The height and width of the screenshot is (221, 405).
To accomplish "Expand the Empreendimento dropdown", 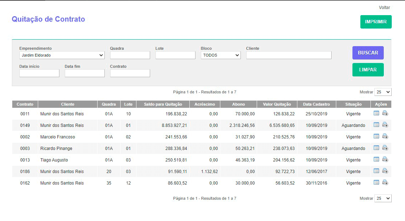I will point(62,55).
